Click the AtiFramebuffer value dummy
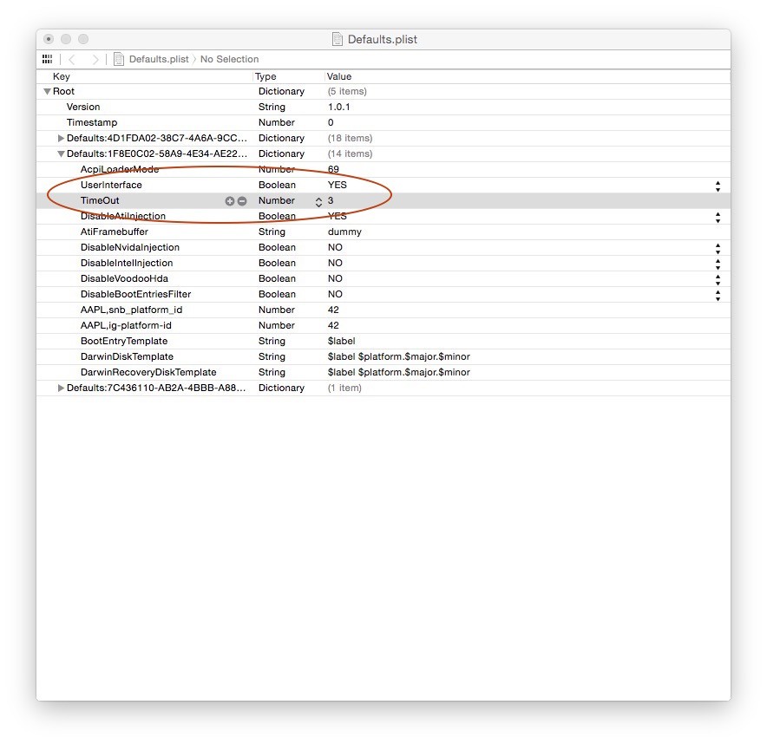The image size is (767, 744). click(344, 232)
